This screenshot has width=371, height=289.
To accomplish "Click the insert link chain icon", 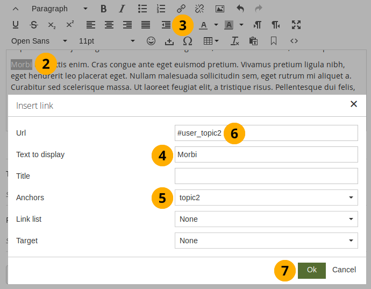I will [181, 9].
